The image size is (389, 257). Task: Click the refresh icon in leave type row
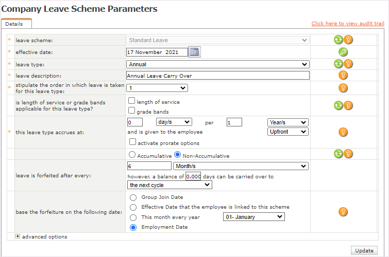click(x=338, y=64)
